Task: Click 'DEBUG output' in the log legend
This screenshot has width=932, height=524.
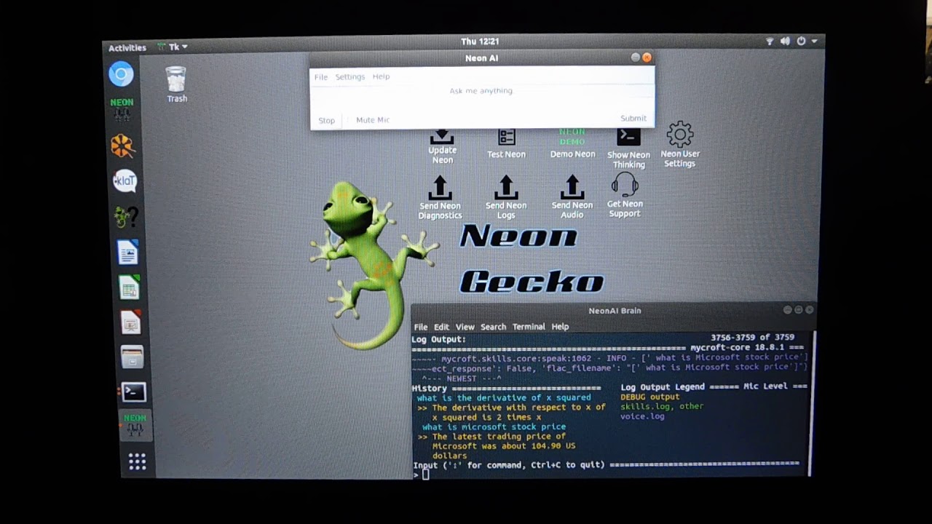Action: coord(649,397)
